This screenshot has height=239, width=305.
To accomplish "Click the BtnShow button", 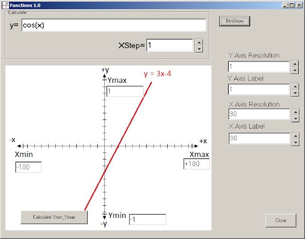I will coord(234,21).
